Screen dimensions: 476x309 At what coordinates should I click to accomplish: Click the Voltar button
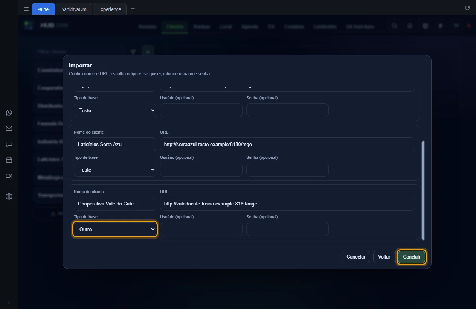coord(384,257)
